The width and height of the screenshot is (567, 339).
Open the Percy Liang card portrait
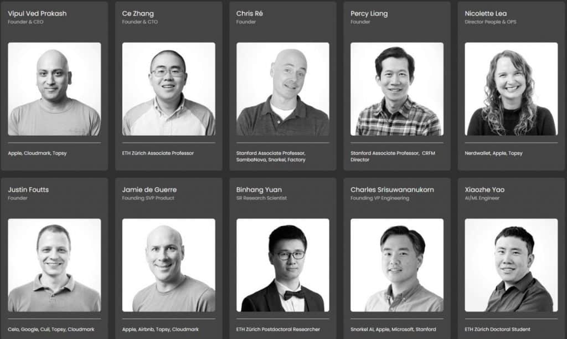tap(397, 89)
